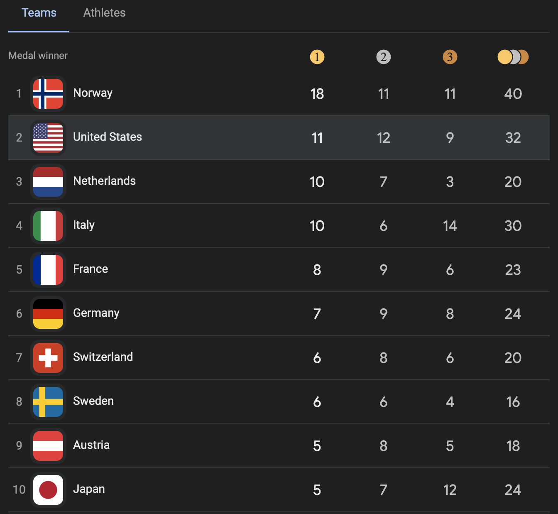Open the Austria team name link
The width and height of the screenshot is (558, 514).
(x=91, y=445)
